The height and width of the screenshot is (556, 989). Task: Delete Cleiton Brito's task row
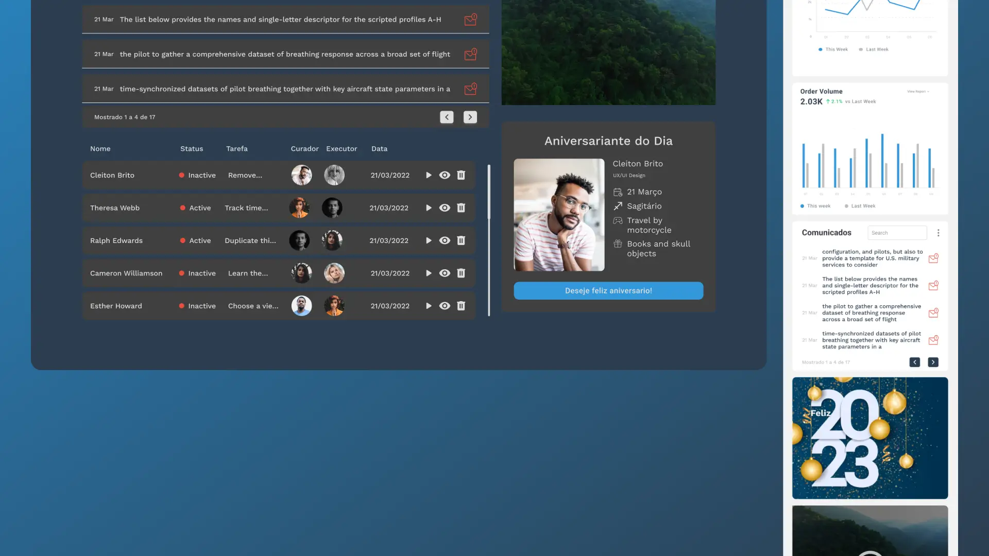461,175
